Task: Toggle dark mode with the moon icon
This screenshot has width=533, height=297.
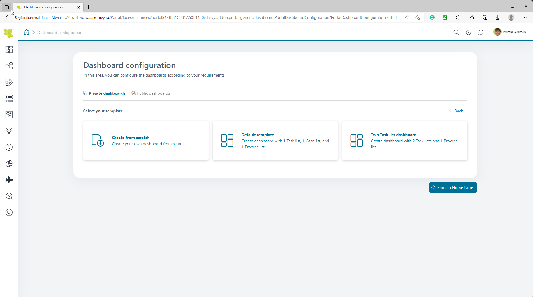Action: click(468, 32)
